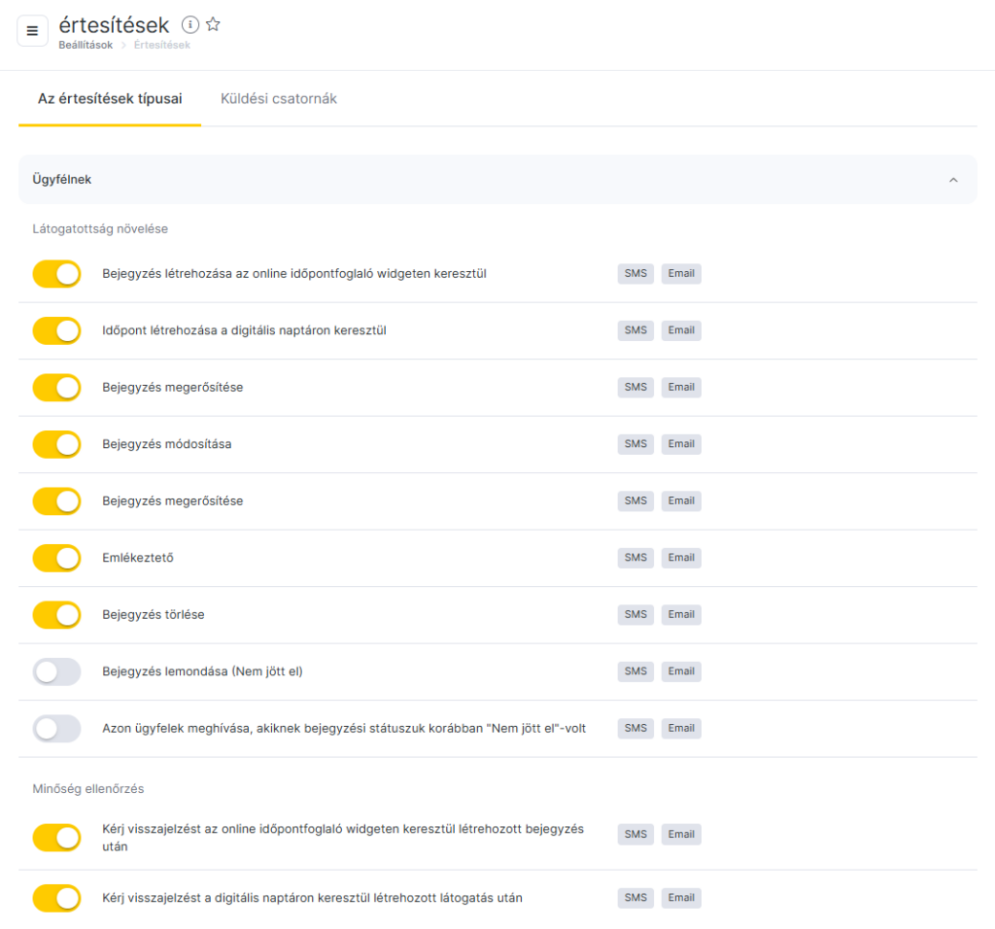Open SMS badge on Bejegyzés módosítása row
995x929 pixels.
click(x=635, y=444)
